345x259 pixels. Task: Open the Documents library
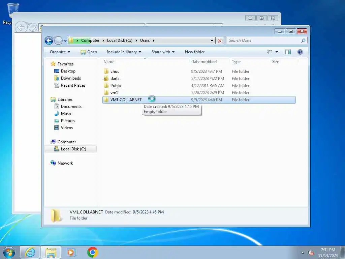68,106
